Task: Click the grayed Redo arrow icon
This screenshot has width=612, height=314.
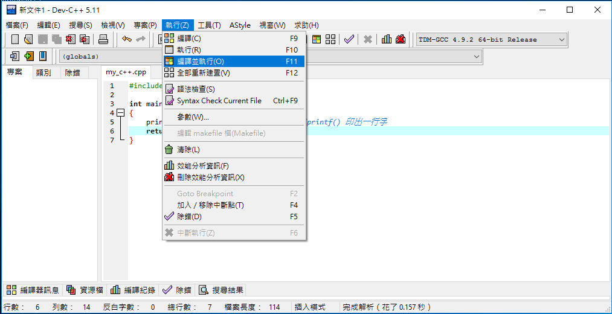Action: 141,39
